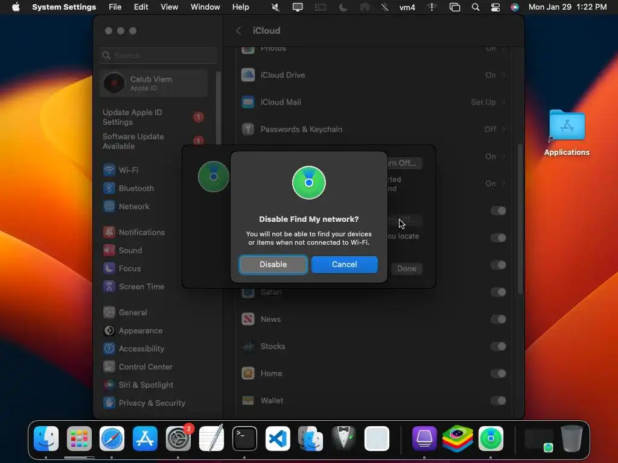Viewport: 618px width, 463px height.
Task: Select the Focus sidebar icon
Action: [x=109, y=268]
